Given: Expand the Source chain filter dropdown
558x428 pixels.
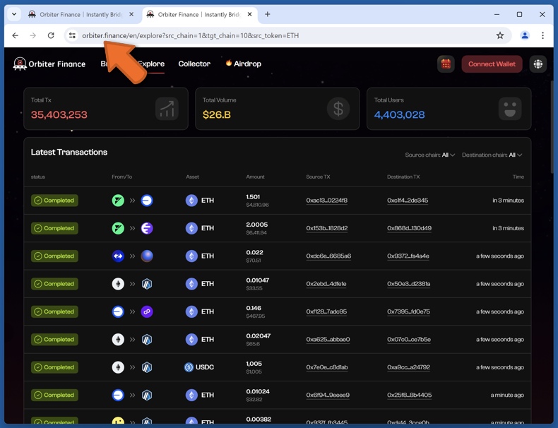Looking at the screenshot, I should click(430, 155).
